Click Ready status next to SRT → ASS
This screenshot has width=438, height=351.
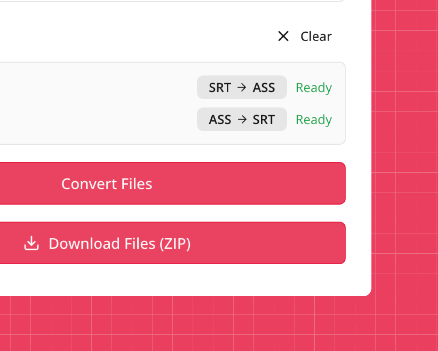(313, 88)
